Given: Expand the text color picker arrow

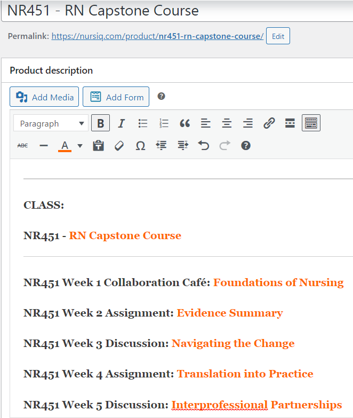Looking at the screenshot, I should (80, 146).
